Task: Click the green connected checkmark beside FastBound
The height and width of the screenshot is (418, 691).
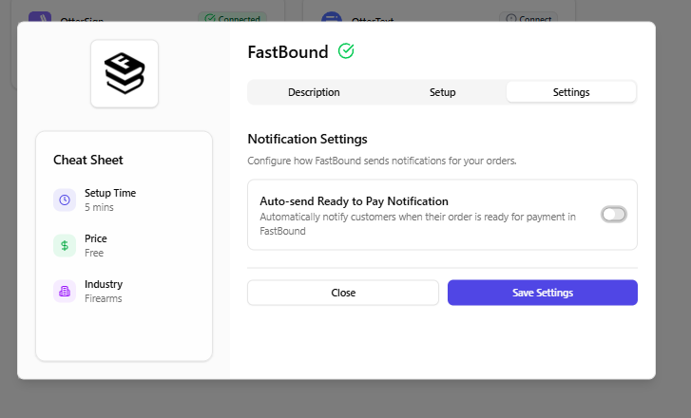Action: coord(346,51)
